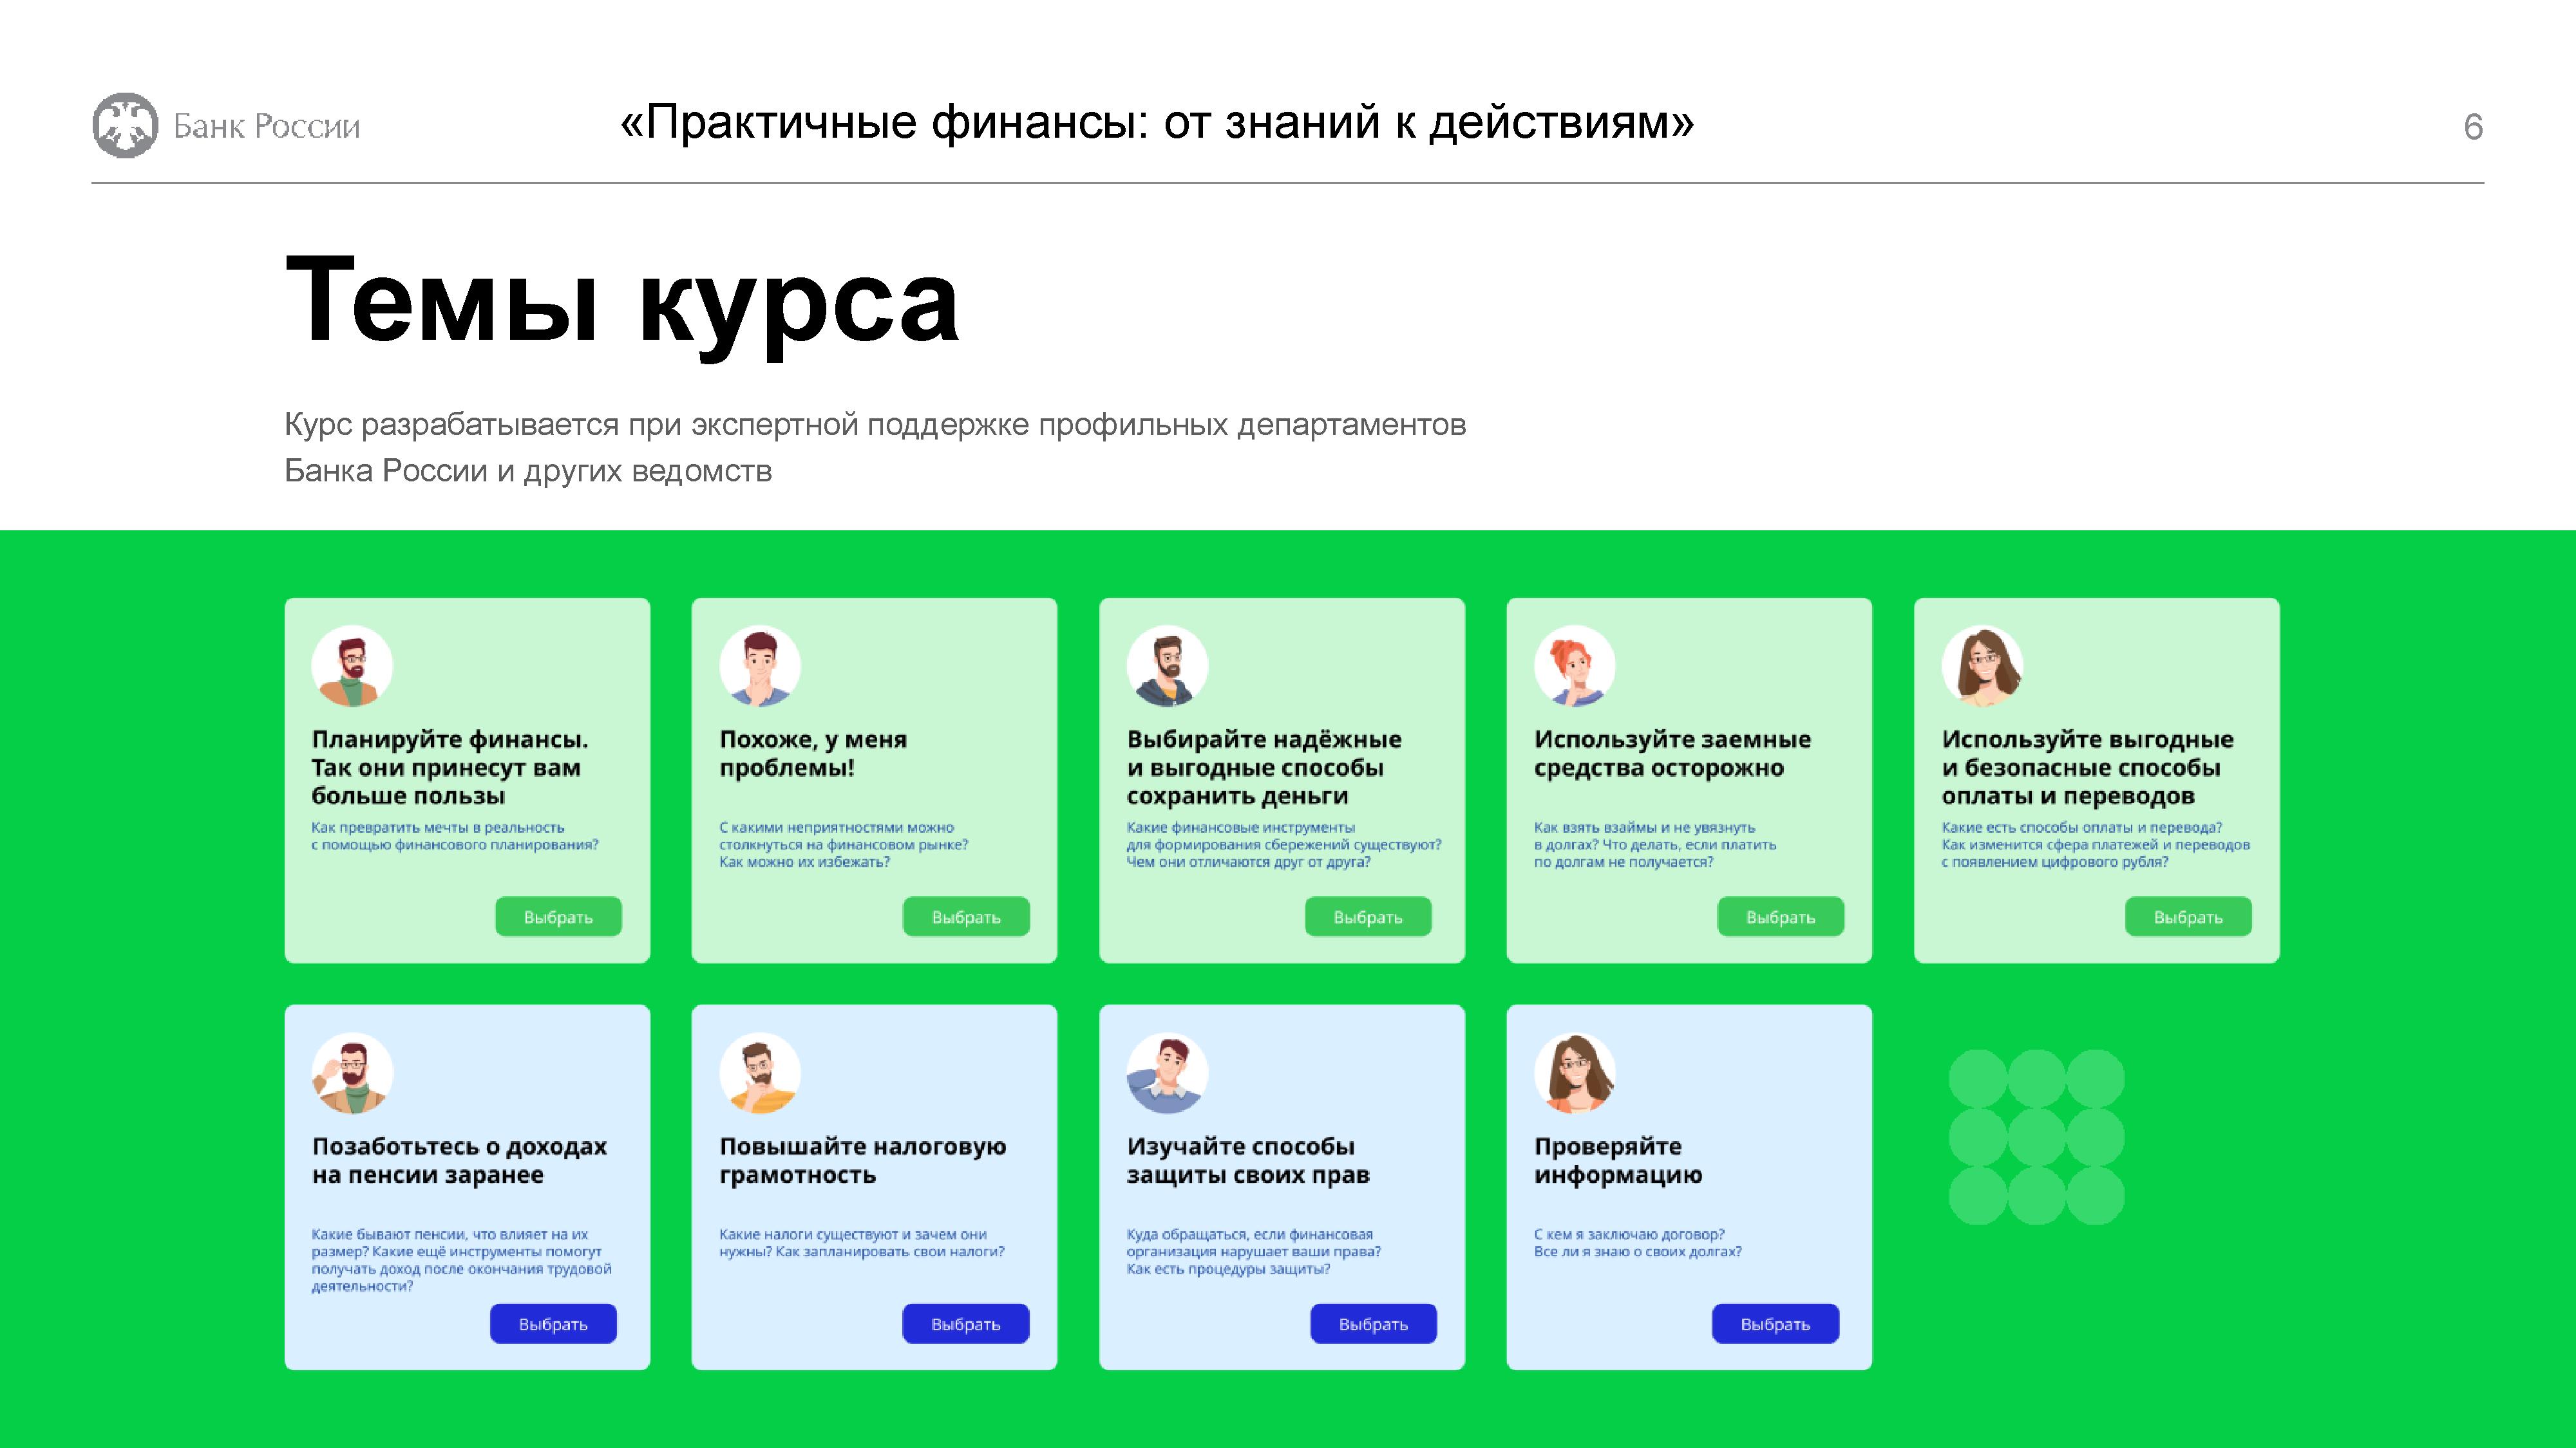
Task: Click avatar on 'Позаботьтесь о доходах' card
Action: tap(352, 1073)
